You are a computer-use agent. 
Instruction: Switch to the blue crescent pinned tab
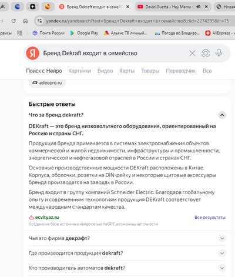(18, 7)
